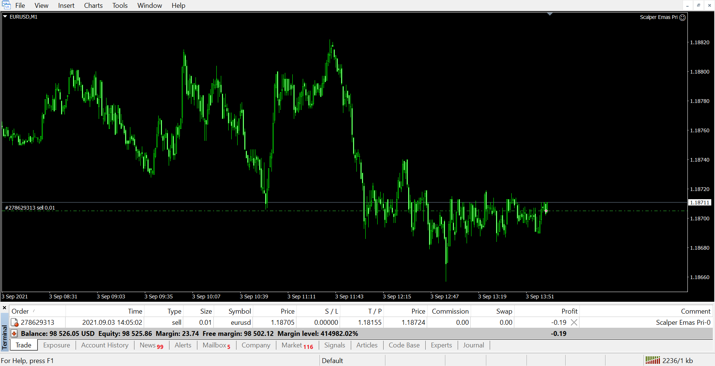Sort orders by clicking the Order column header

point(20,311)
